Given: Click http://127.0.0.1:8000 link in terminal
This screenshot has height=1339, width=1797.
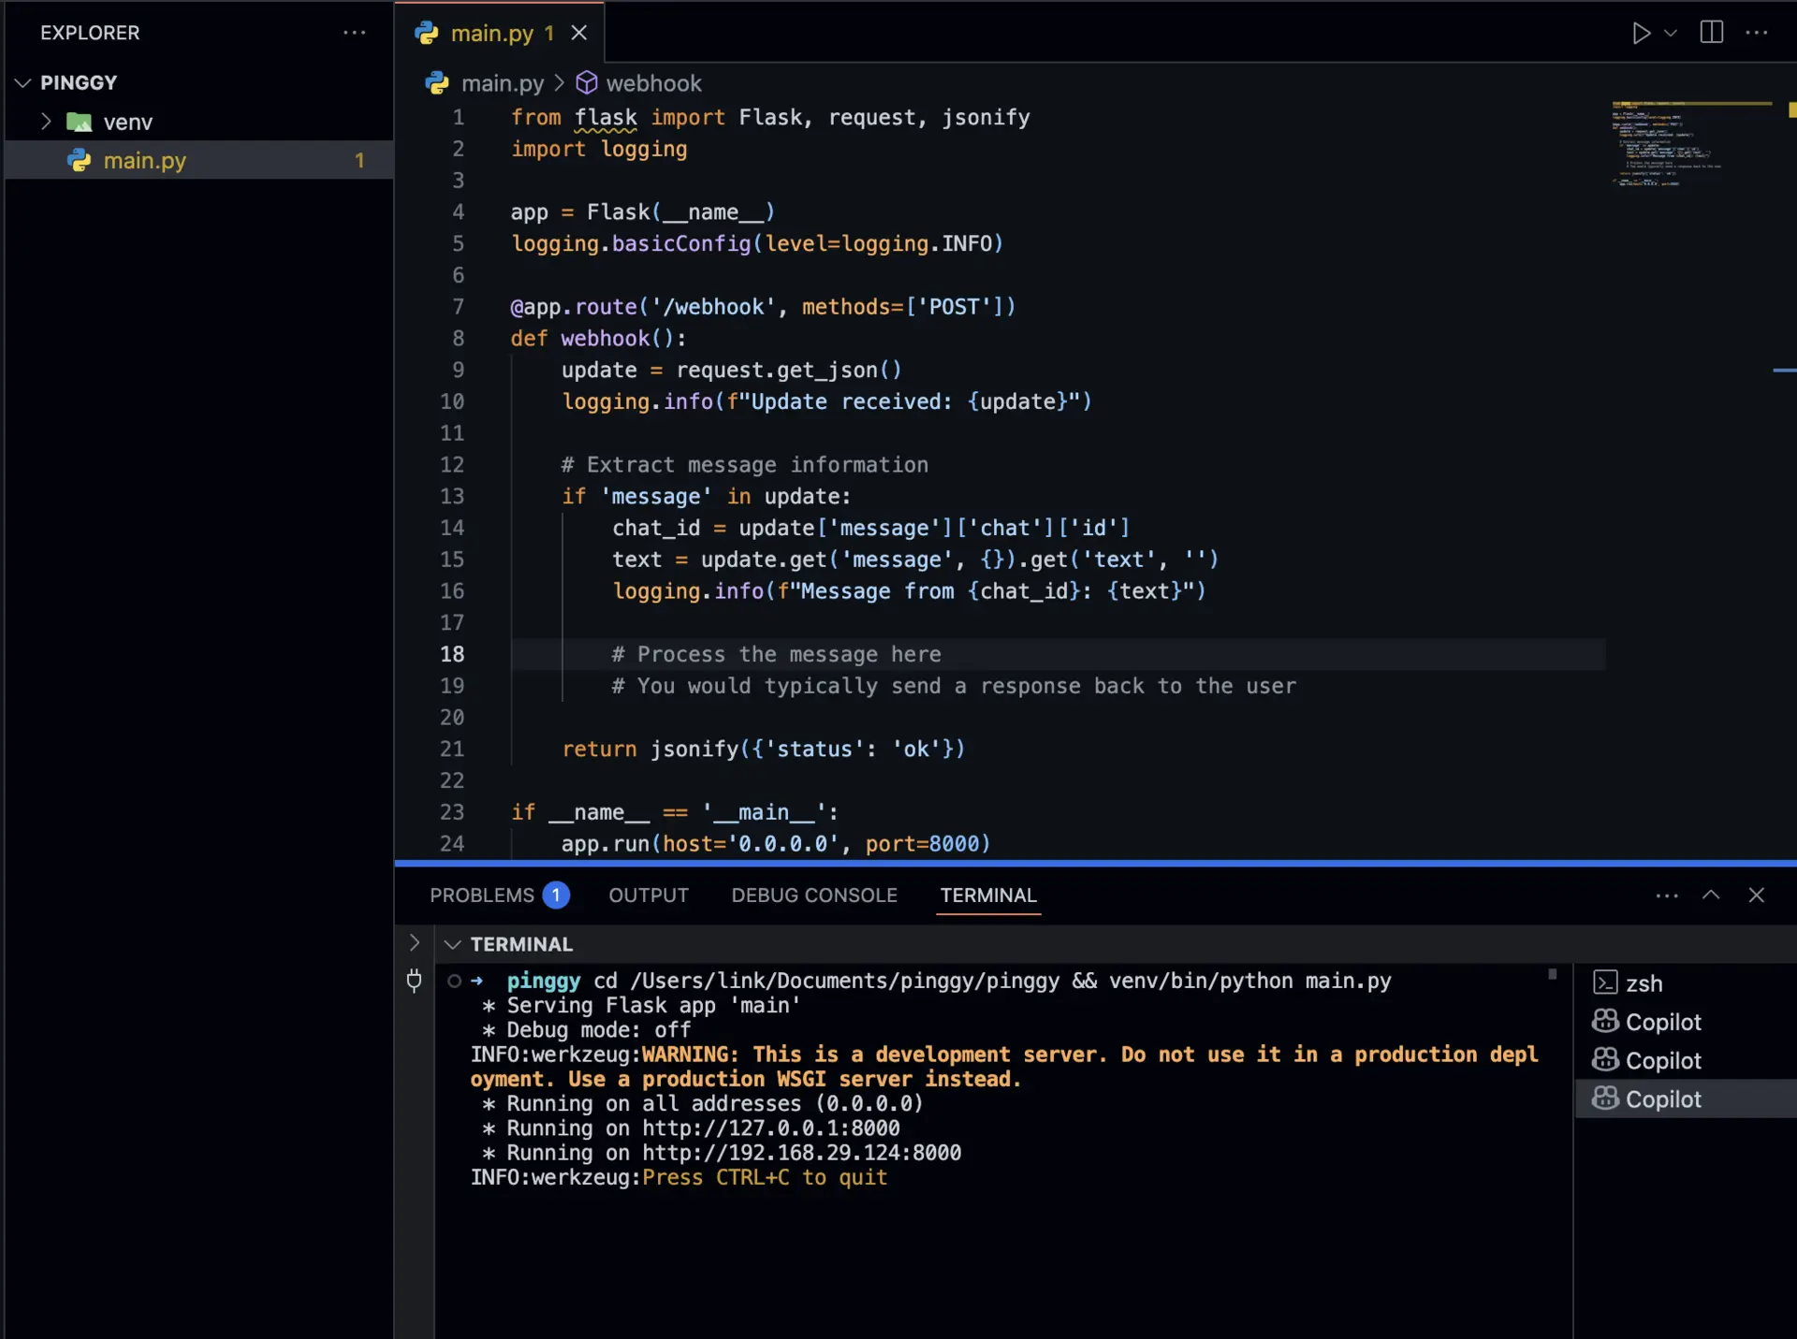Looking at the screenshot, I should click(x=770, y=1128).
